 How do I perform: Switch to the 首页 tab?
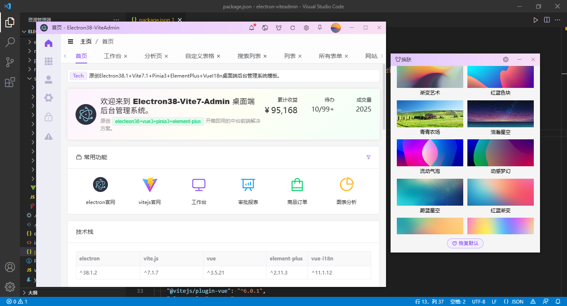point(81,56)
